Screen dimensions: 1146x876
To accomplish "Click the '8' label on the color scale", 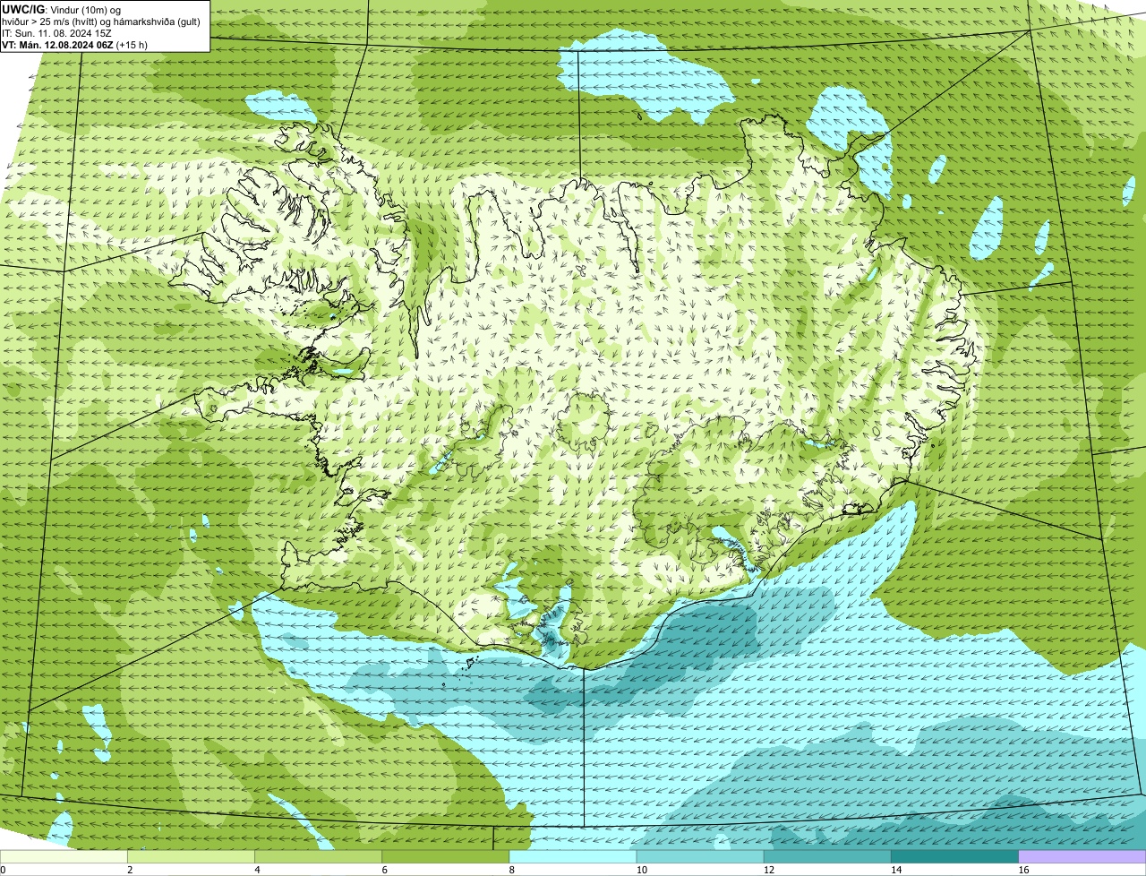I will [512, 870].
